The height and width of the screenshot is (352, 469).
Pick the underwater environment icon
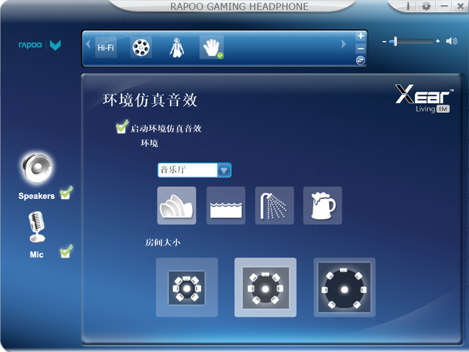click(x=226, y=206)
